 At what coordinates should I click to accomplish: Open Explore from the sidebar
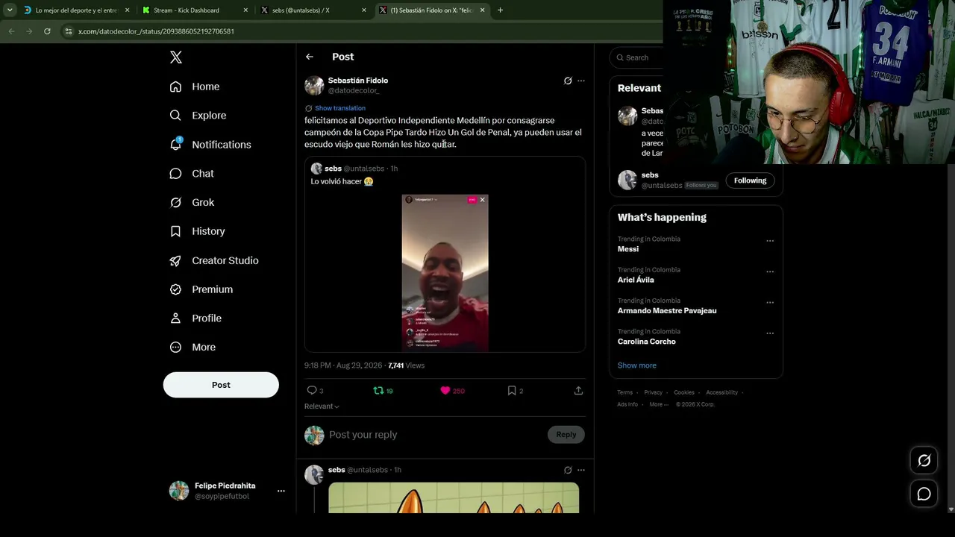pos(198,116)
